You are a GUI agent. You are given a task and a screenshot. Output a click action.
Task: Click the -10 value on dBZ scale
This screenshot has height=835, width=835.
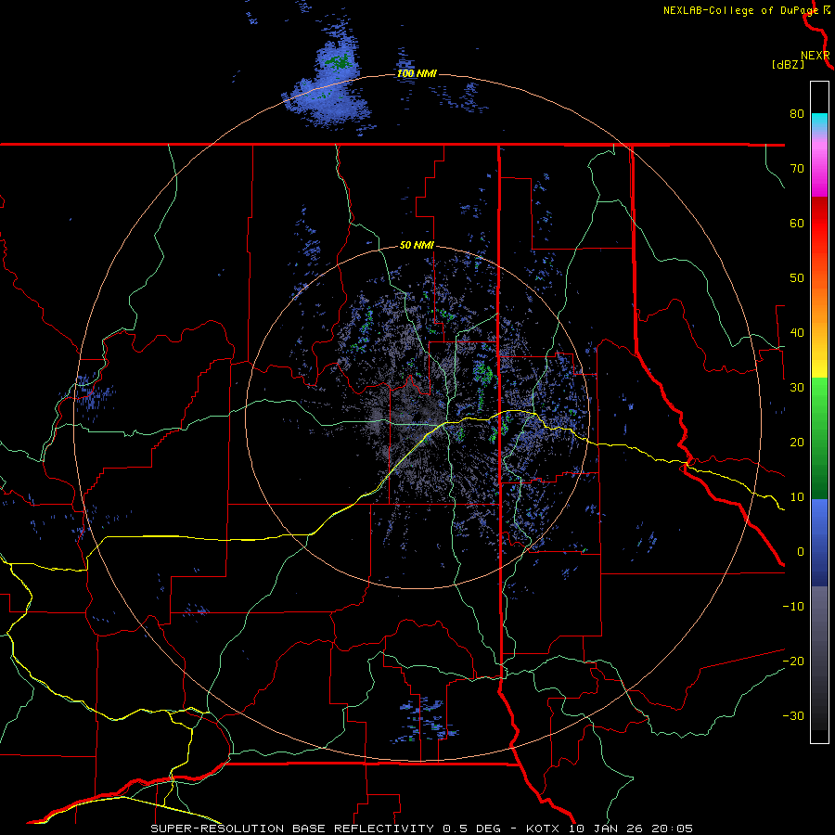[793, 606]
